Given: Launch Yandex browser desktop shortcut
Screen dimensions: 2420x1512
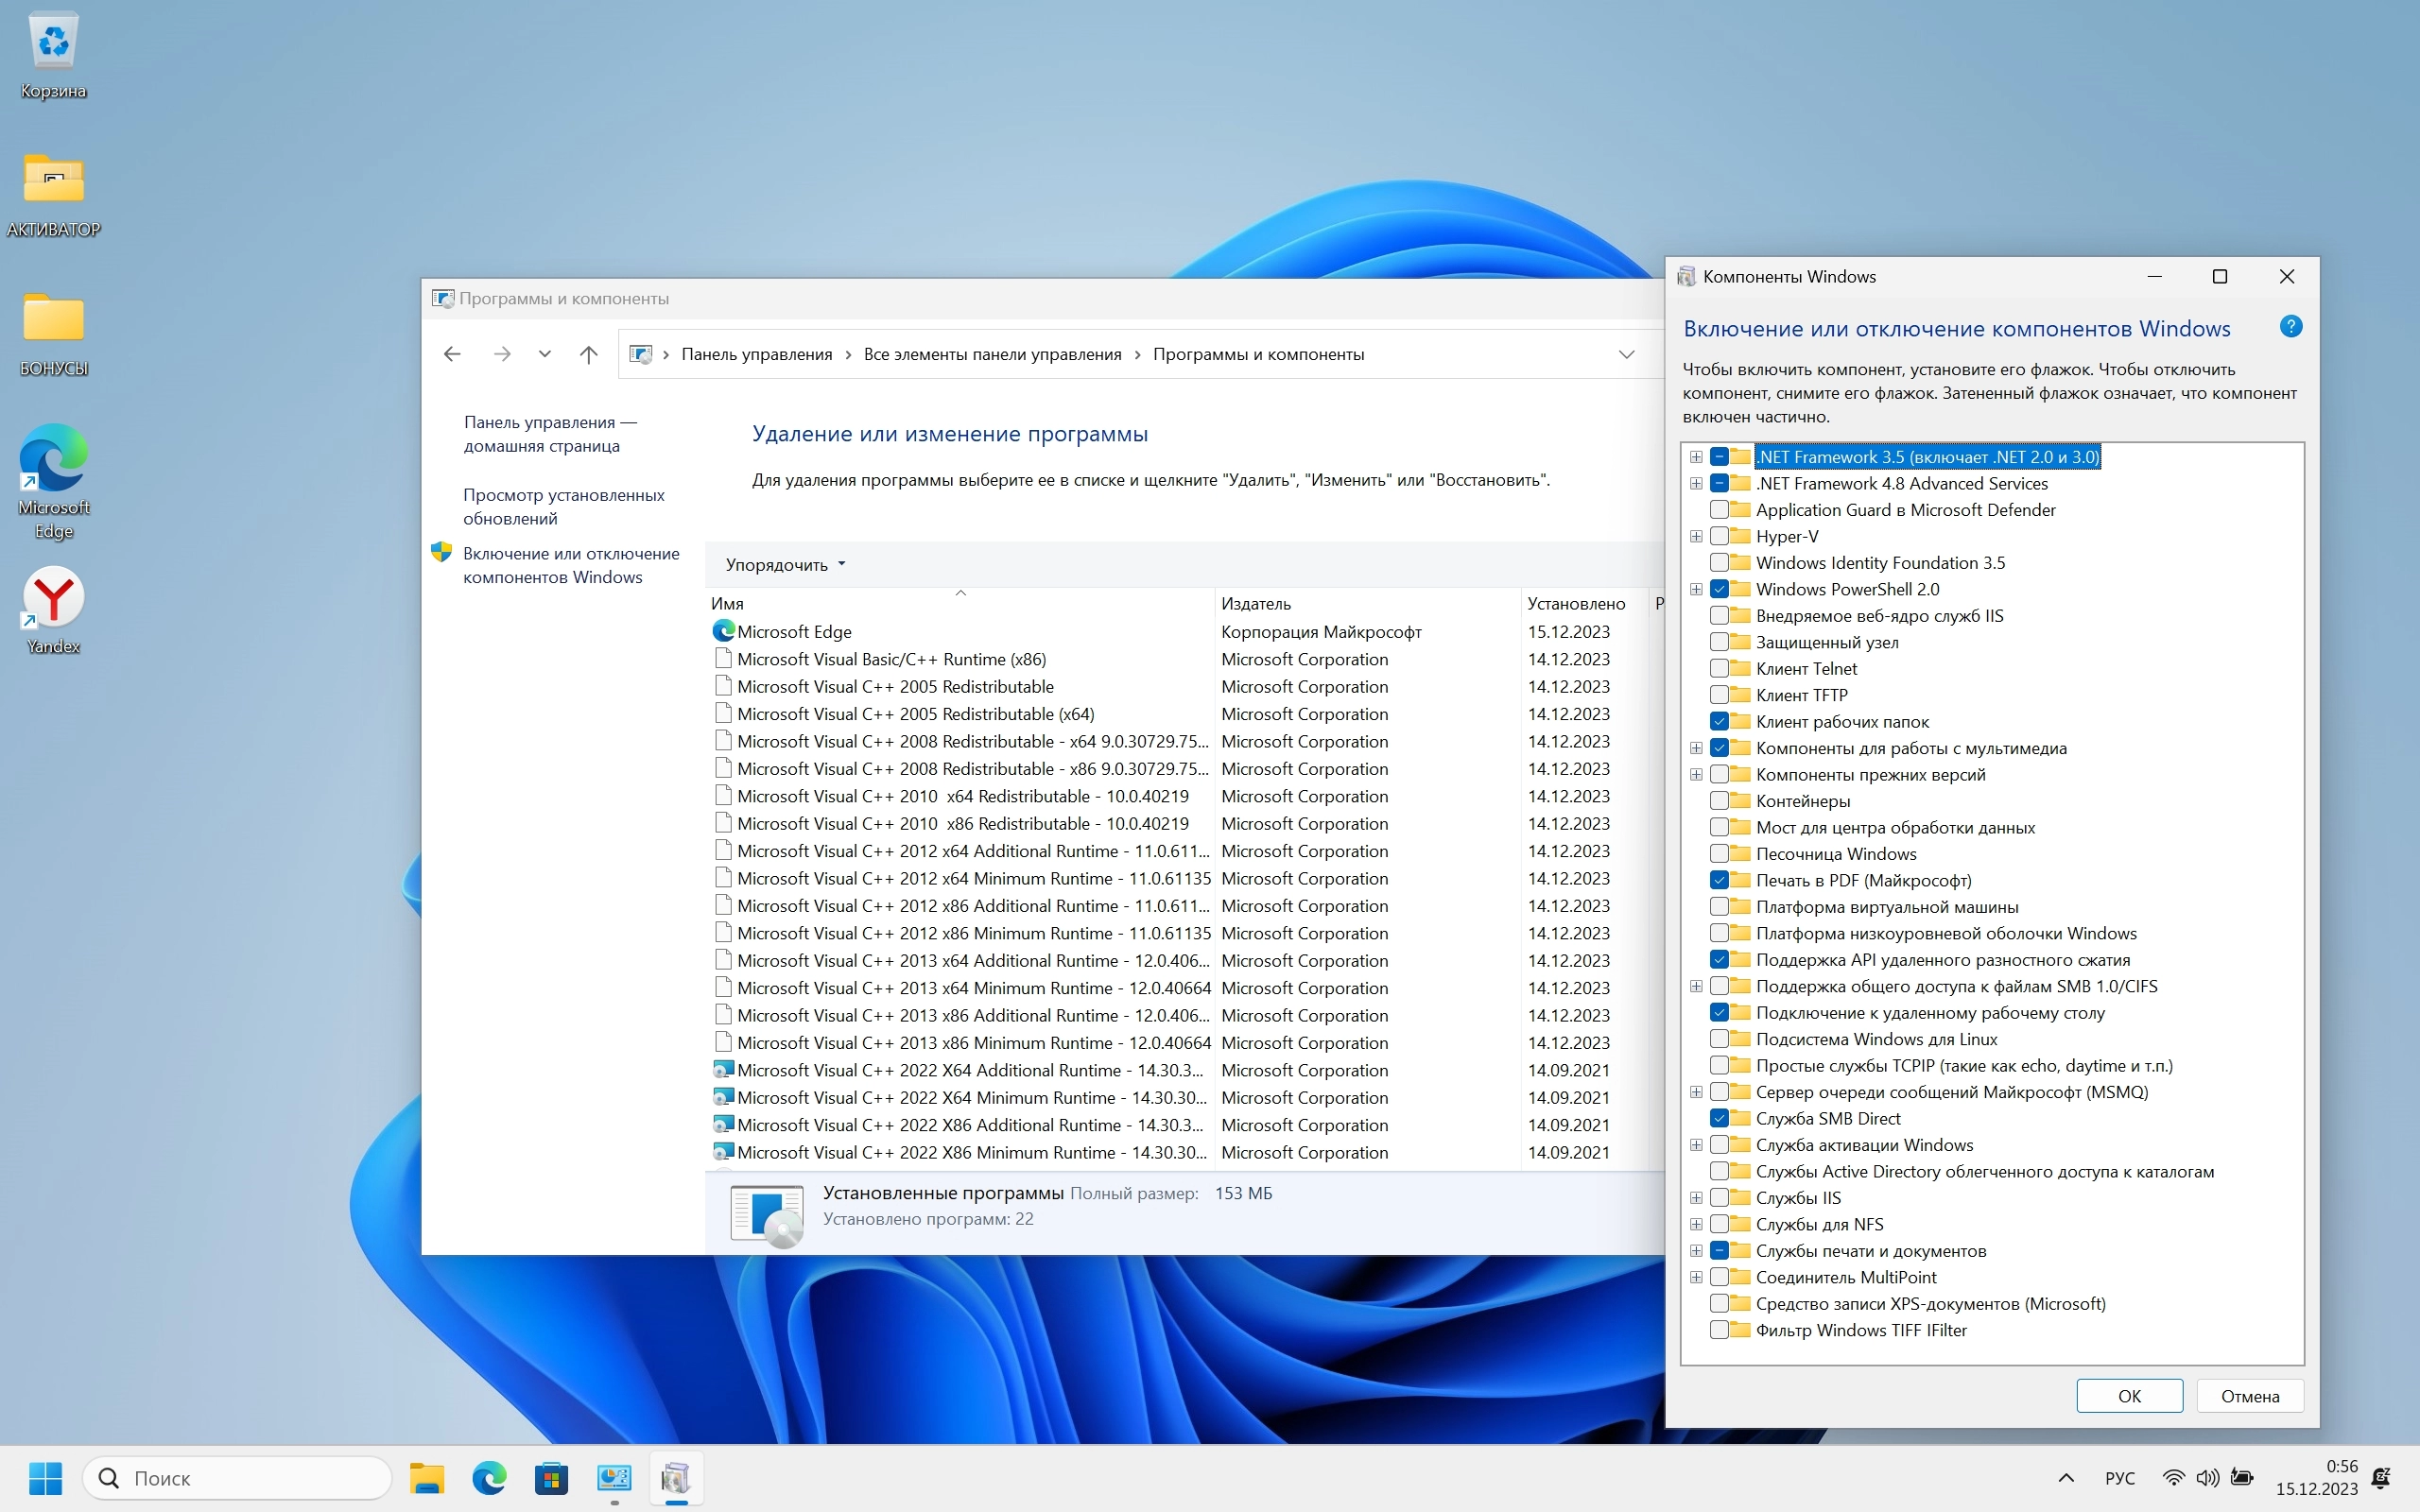Looking at the screenshot, I should [53, 598].
